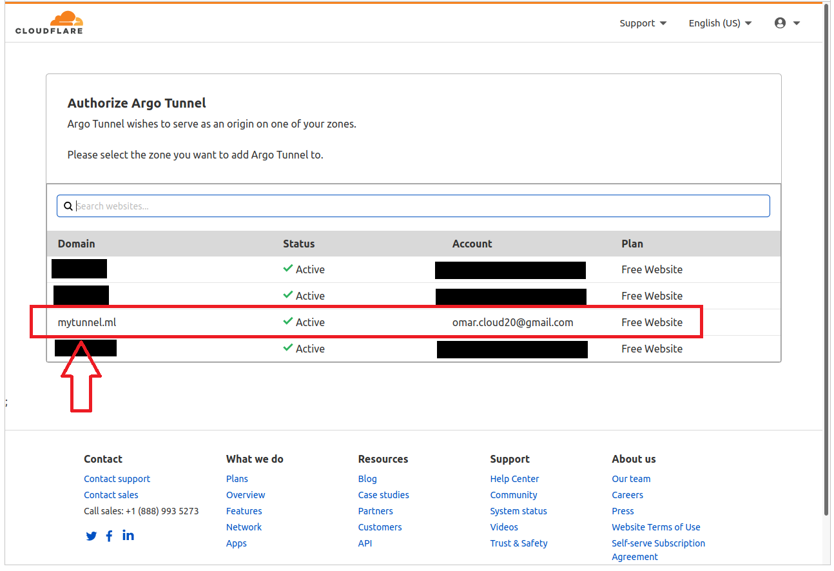834x571 pixels.
Task: Open the Customers link
Action: (380, 527)
